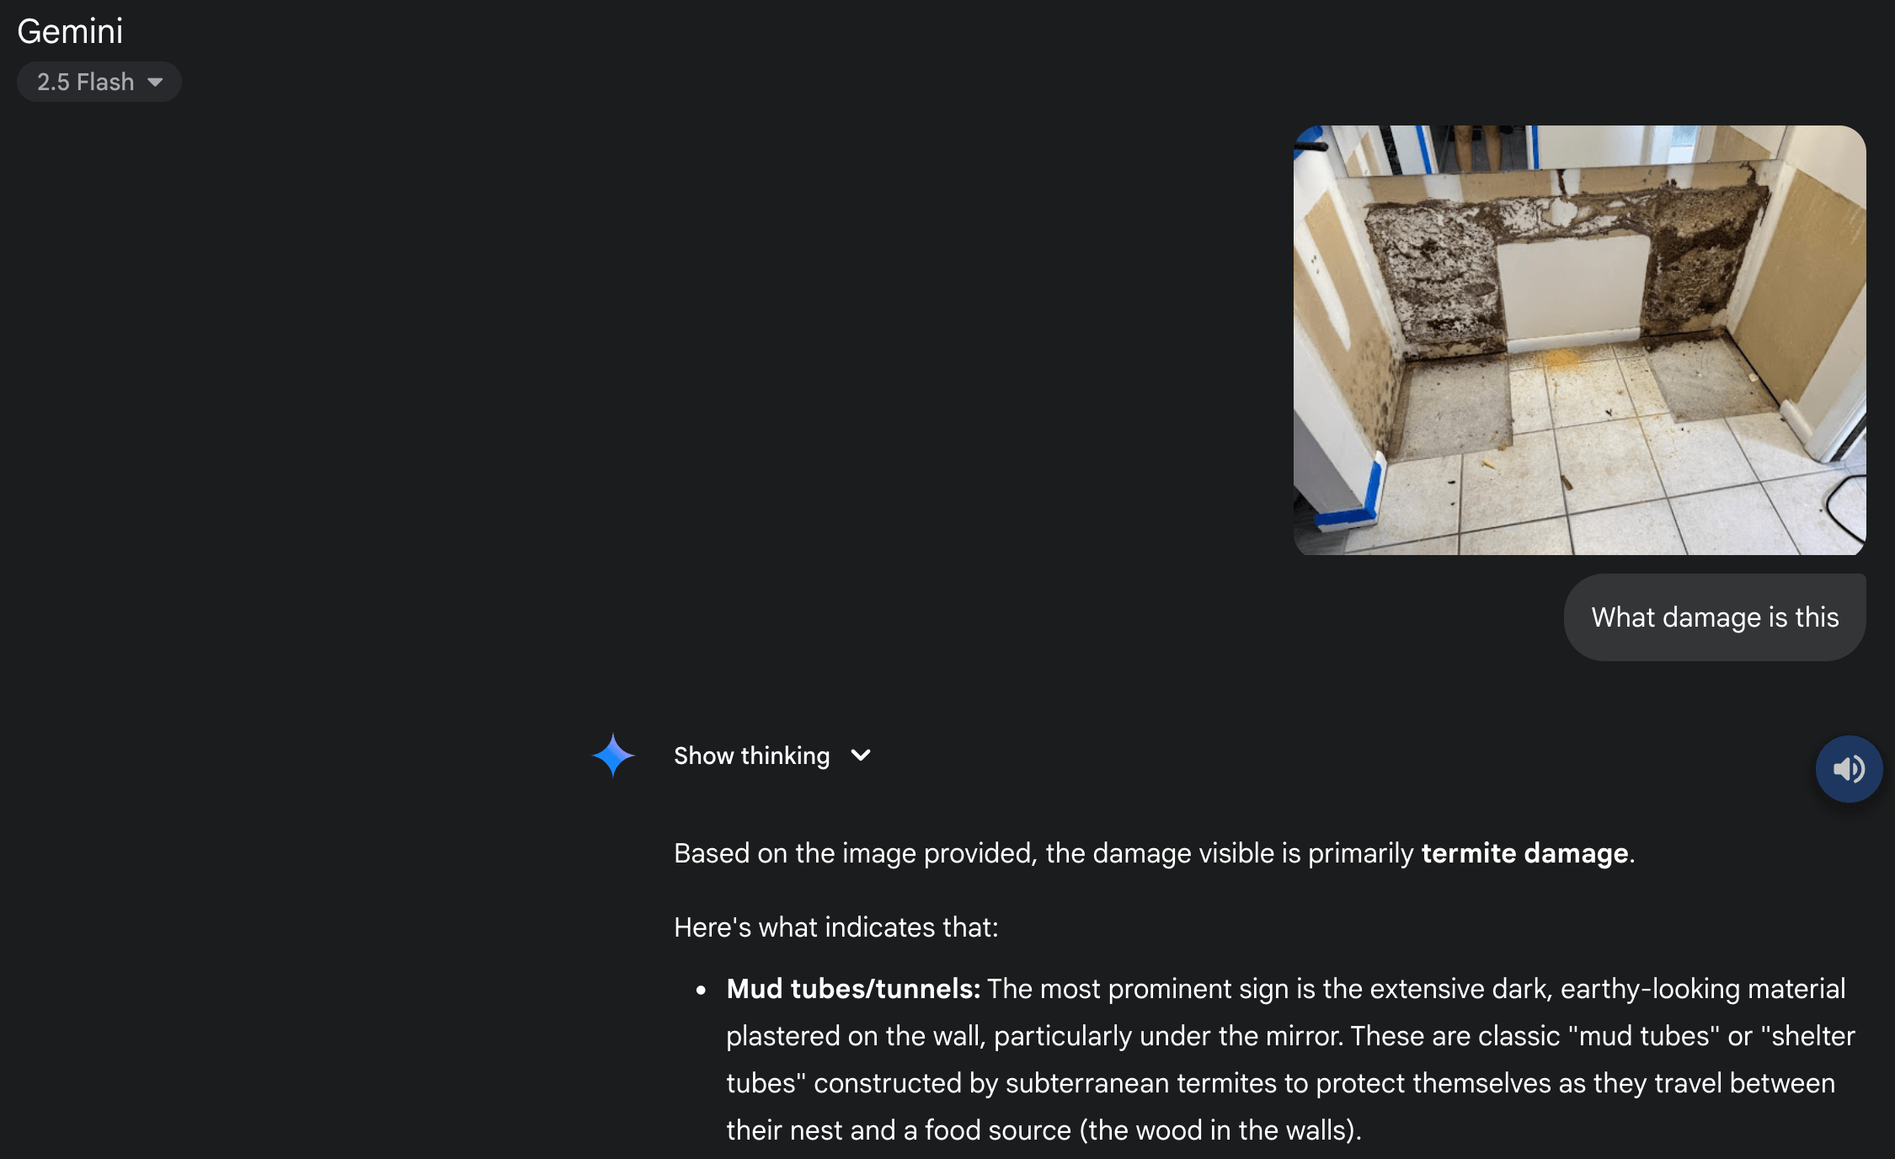
Task: Click the chevron beside Show thinking
Action: point(861,756)
